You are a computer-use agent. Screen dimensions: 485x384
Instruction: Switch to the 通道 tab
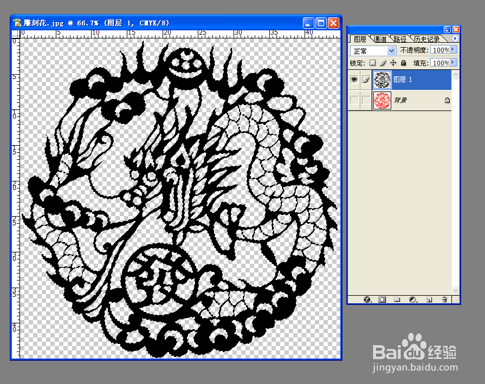tap(380, 39)
